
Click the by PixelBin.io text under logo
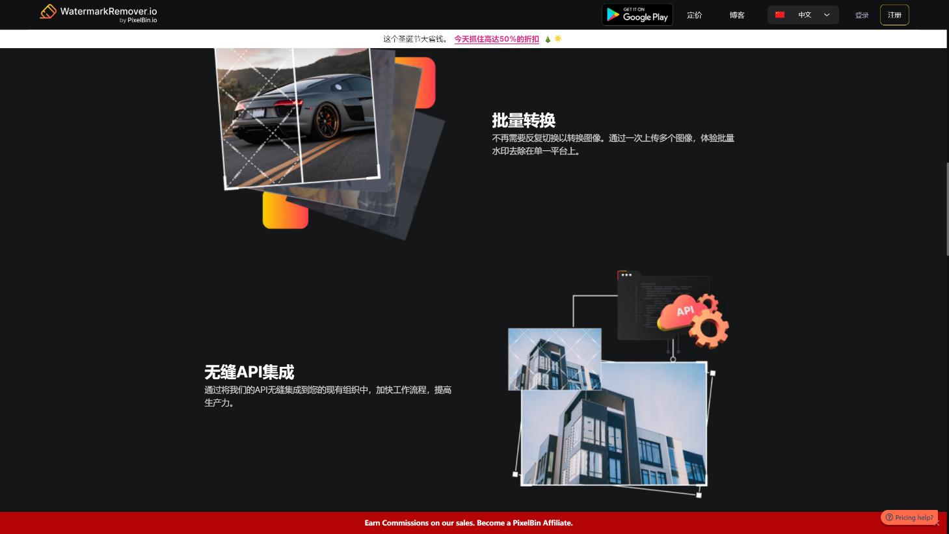(x=138, y=20)
